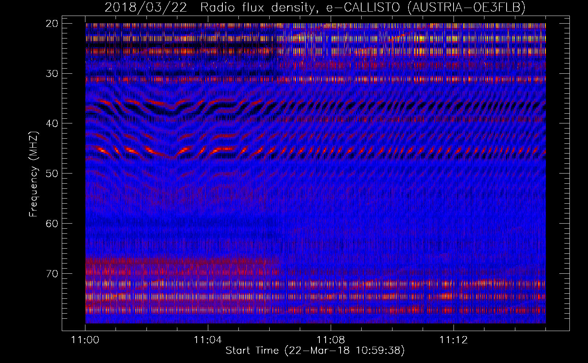The height and width of the screenshot is (363, 588).
Task: Click the '11:00' time axis label
Action: click(85, 340)
